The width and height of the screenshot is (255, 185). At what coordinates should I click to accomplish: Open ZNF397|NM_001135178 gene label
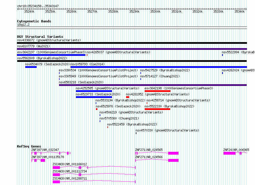[48, 157]
